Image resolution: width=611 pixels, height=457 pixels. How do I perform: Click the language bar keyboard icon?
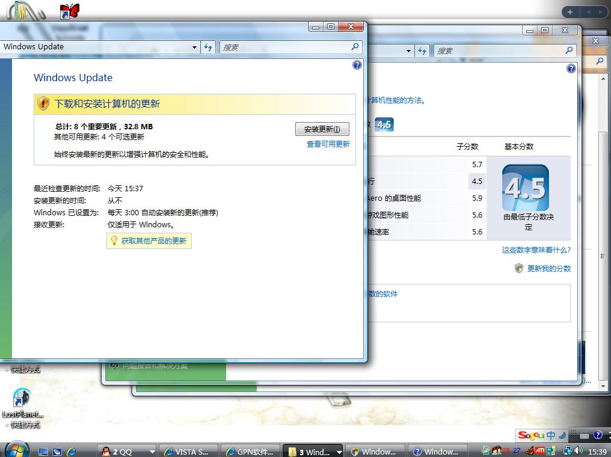tap(584, 435)
